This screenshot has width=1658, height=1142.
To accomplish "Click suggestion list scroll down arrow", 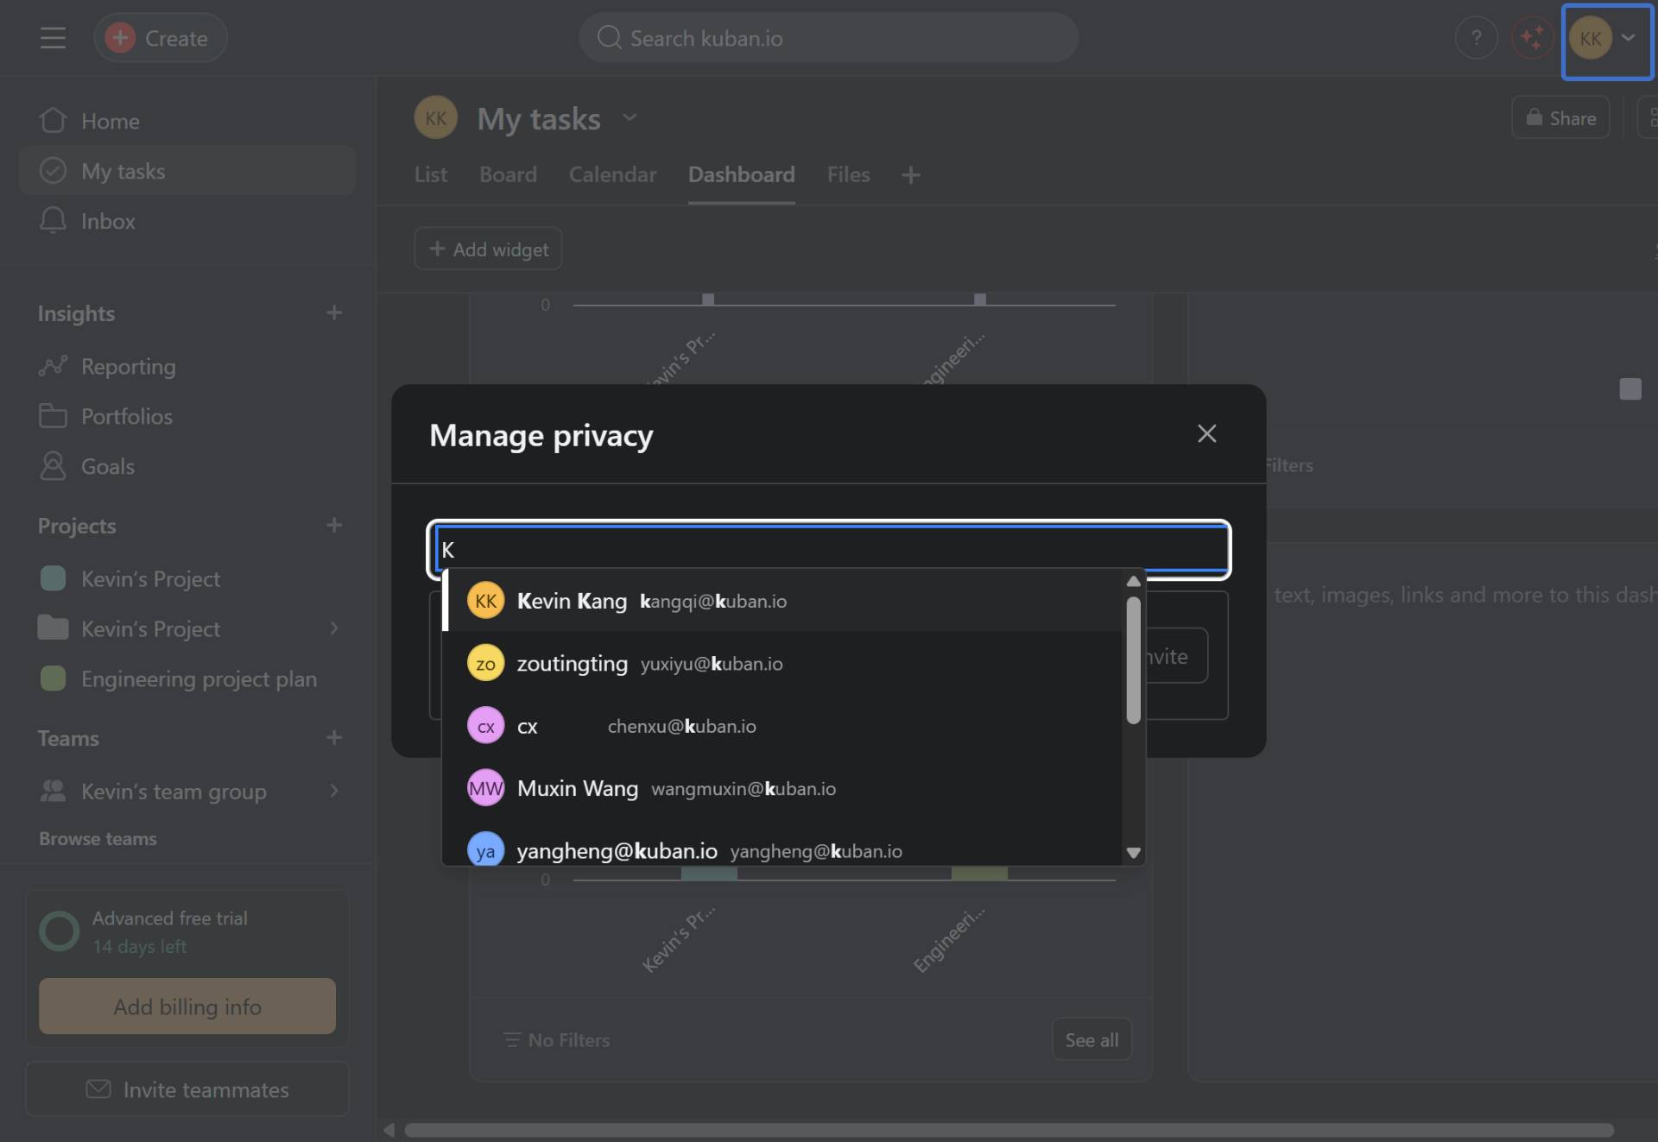I will click(x=1134, y=853).
